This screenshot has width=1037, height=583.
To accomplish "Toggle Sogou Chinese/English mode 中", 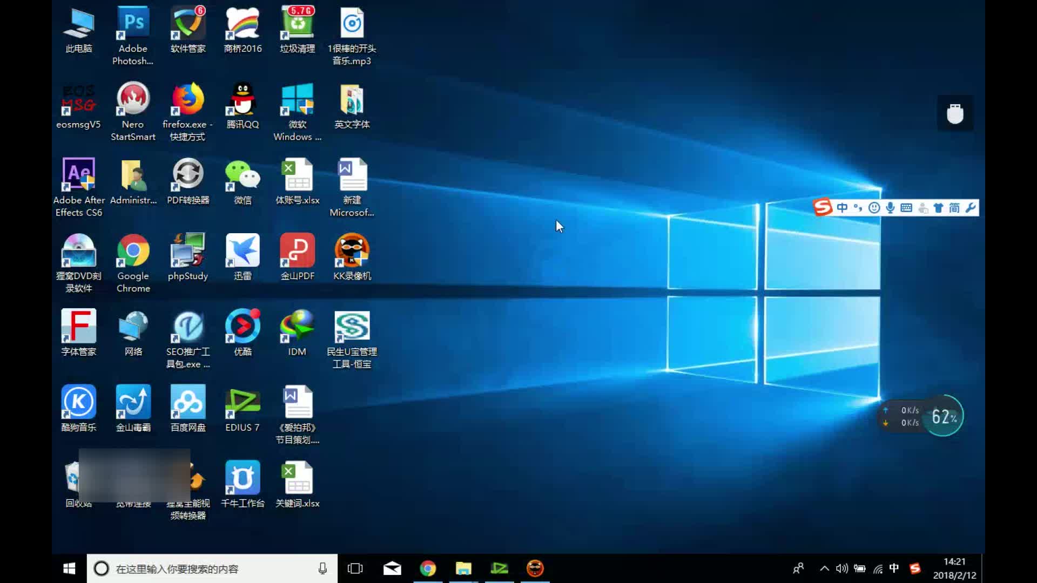I will [842, 208].
